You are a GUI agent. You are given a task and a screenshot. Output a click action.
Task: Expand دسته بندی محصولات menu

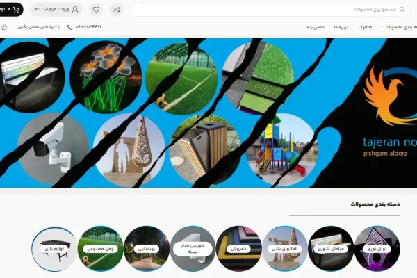coord(399,27)
